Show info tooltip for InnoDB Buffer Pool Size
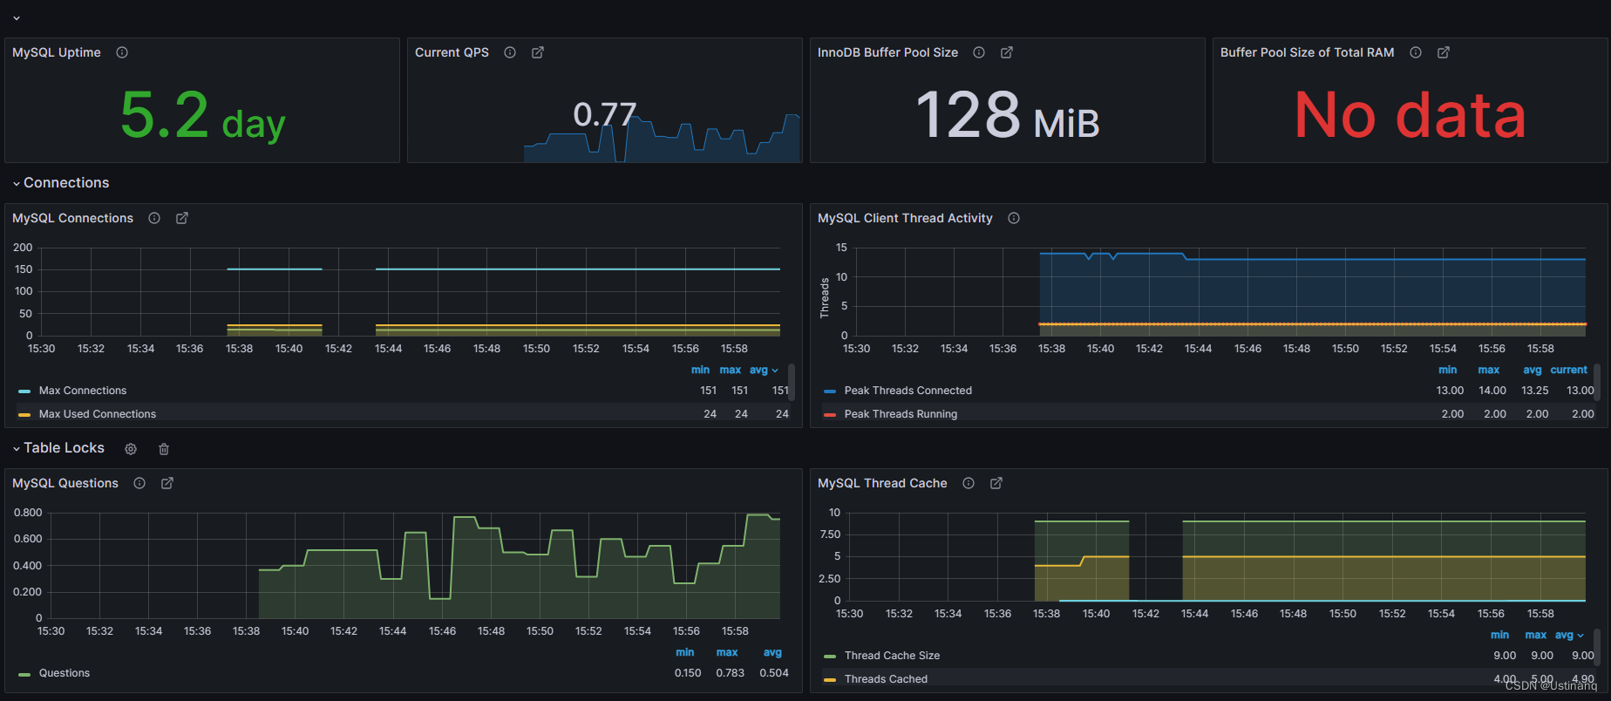The height and width of the screenshot is (701, 1611). tap(979, 52)
